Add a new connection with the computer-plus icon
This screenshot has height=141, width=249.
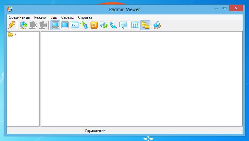(x=24, y=25)
